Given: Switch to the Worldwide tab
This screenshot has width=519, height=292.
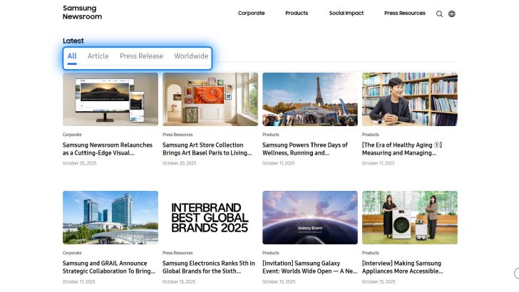Looking at the screenshot, I should pyautogui.click(x=191, y=56).
